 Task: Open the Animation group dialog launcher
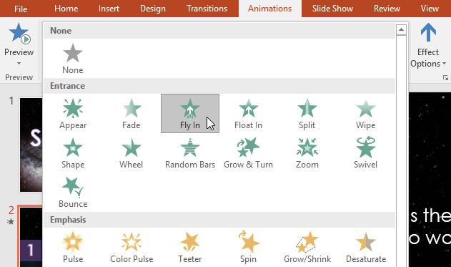click(x=445, y=78)
